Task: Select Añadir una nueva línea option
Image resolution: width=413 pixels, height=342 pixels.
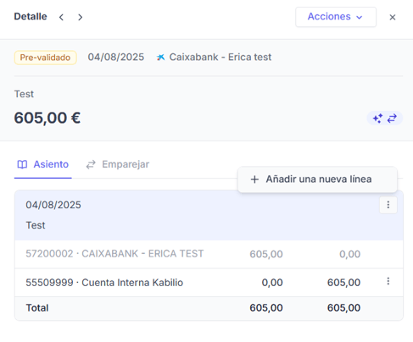Action: point(317,179)
